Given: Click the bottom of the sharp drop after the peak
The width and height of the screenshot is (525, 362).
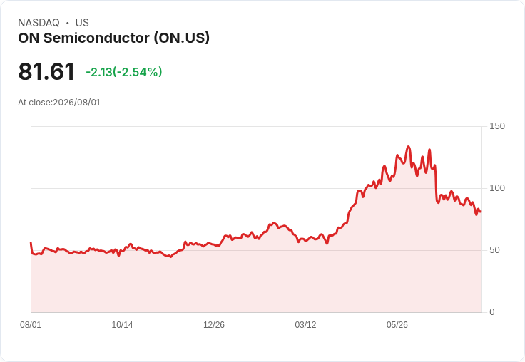Looking at the screenshot, I should coord(438,202).
